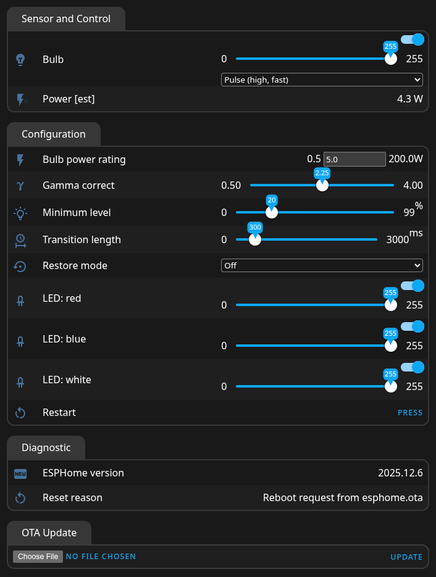Click the Restart circular arrow icon

click(x=20, y=413)
